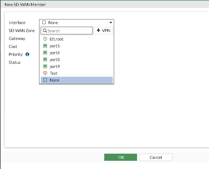Click the empty box icon beside selected None

point(44,22)
